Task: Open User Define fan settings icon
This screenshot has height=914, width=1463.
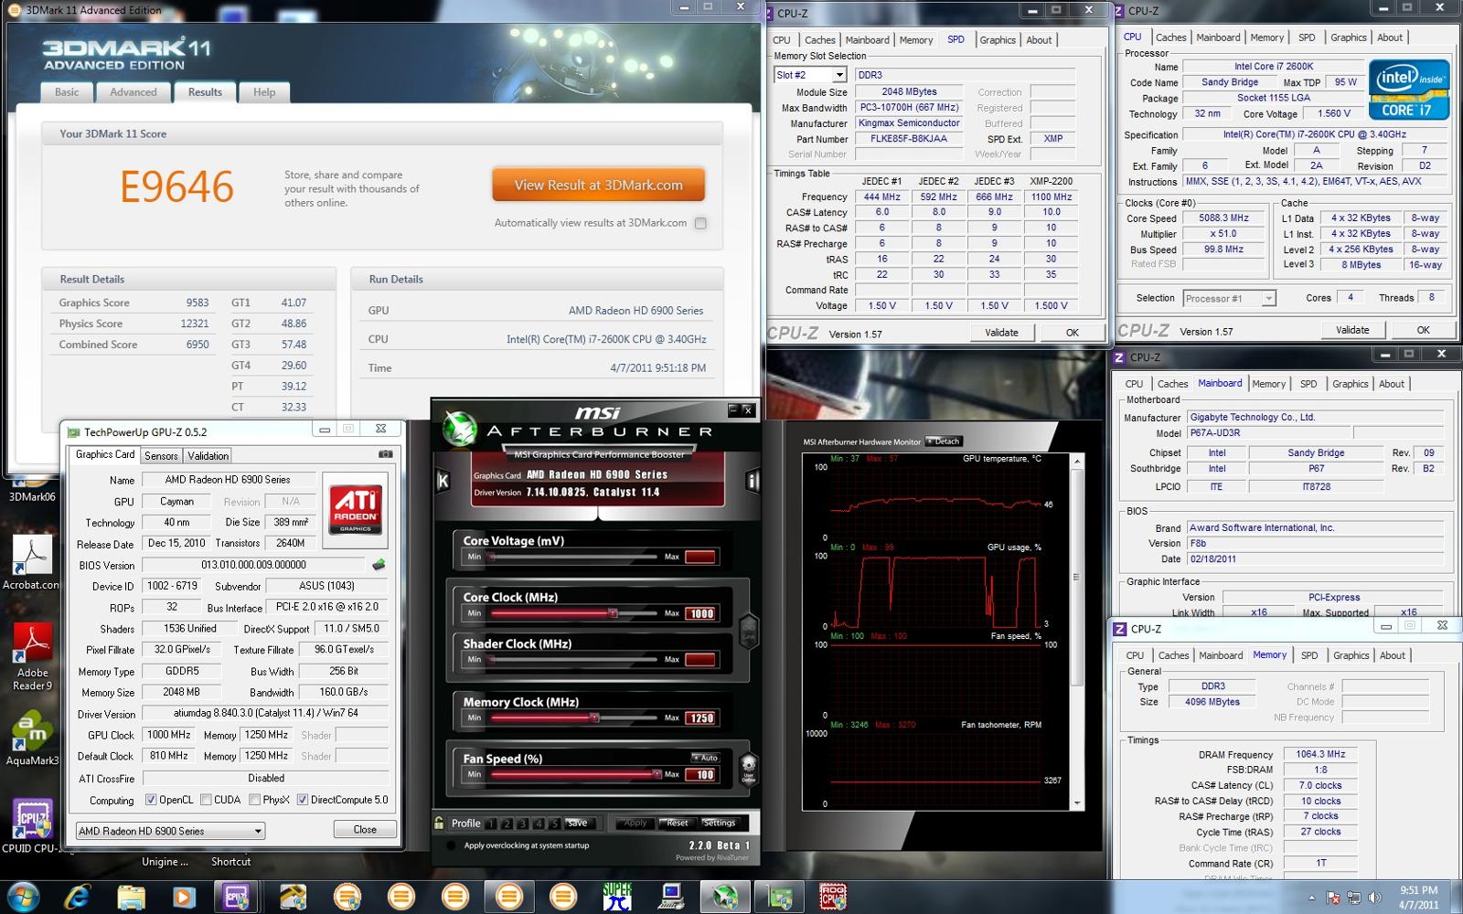Action: pyautogui.click(x=749, y=769)
